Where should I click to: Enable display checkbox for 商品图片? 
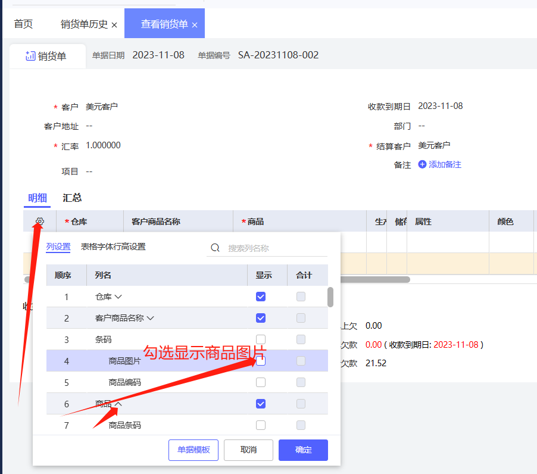tap(261, 361)
